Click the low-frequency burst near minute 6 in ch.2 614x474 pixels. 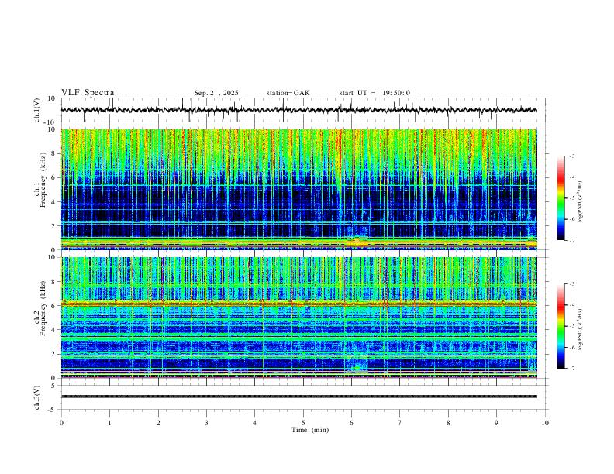point(357,366)
